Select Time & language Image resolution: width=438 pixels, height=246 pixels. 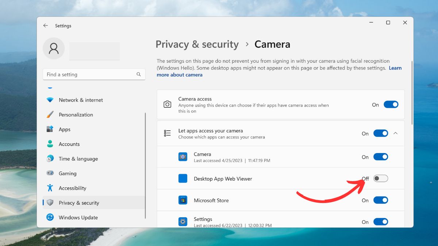pyautogui.click(x=94, y=159)
